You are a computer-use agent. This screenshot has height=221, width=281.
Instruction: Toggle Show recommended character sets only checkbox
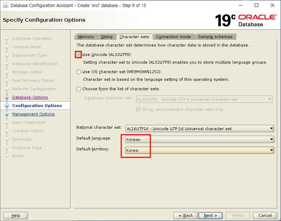[138, 109]
